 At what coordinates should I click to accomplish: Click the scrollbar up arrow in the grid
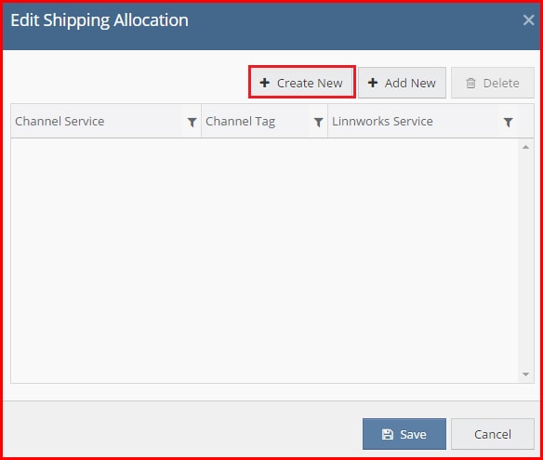point(525,147)
